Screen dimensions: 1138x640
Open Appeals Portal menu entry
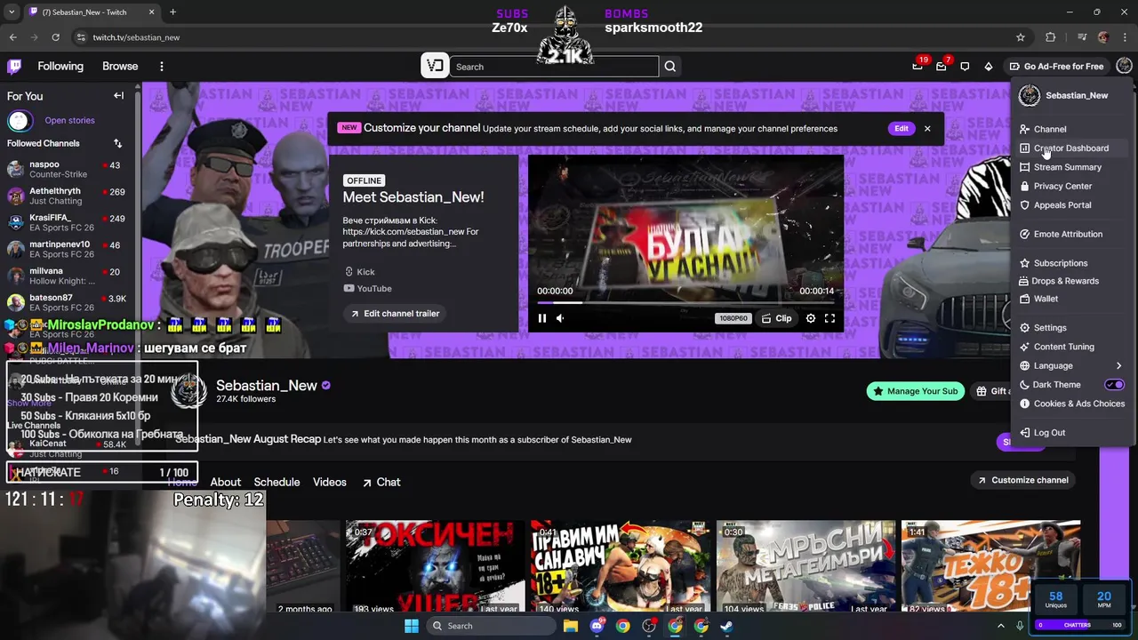1071,205
